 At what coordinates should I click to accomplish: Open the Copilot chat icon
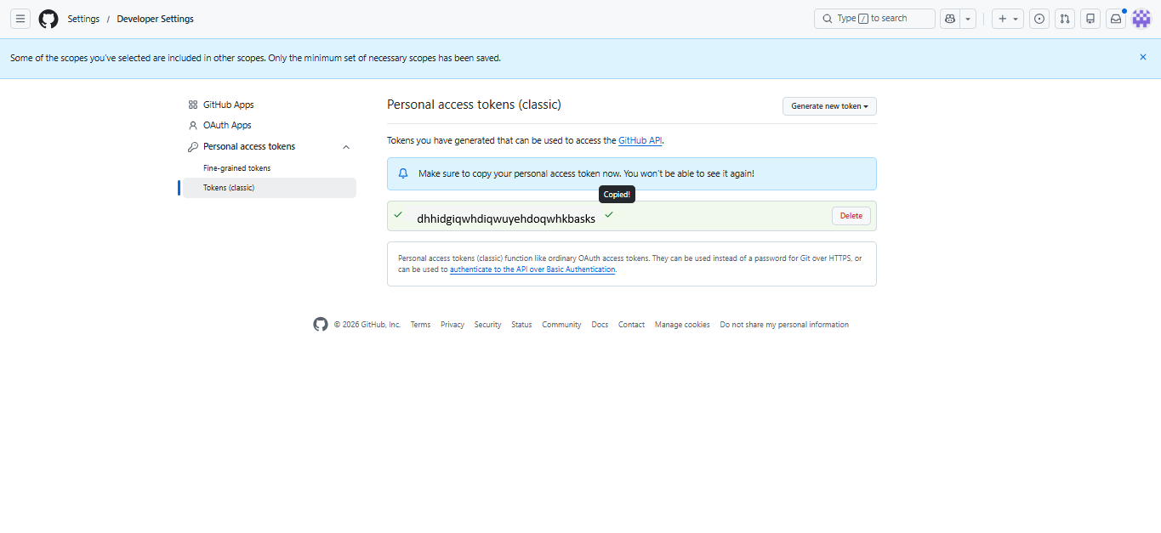click(950, 19)
